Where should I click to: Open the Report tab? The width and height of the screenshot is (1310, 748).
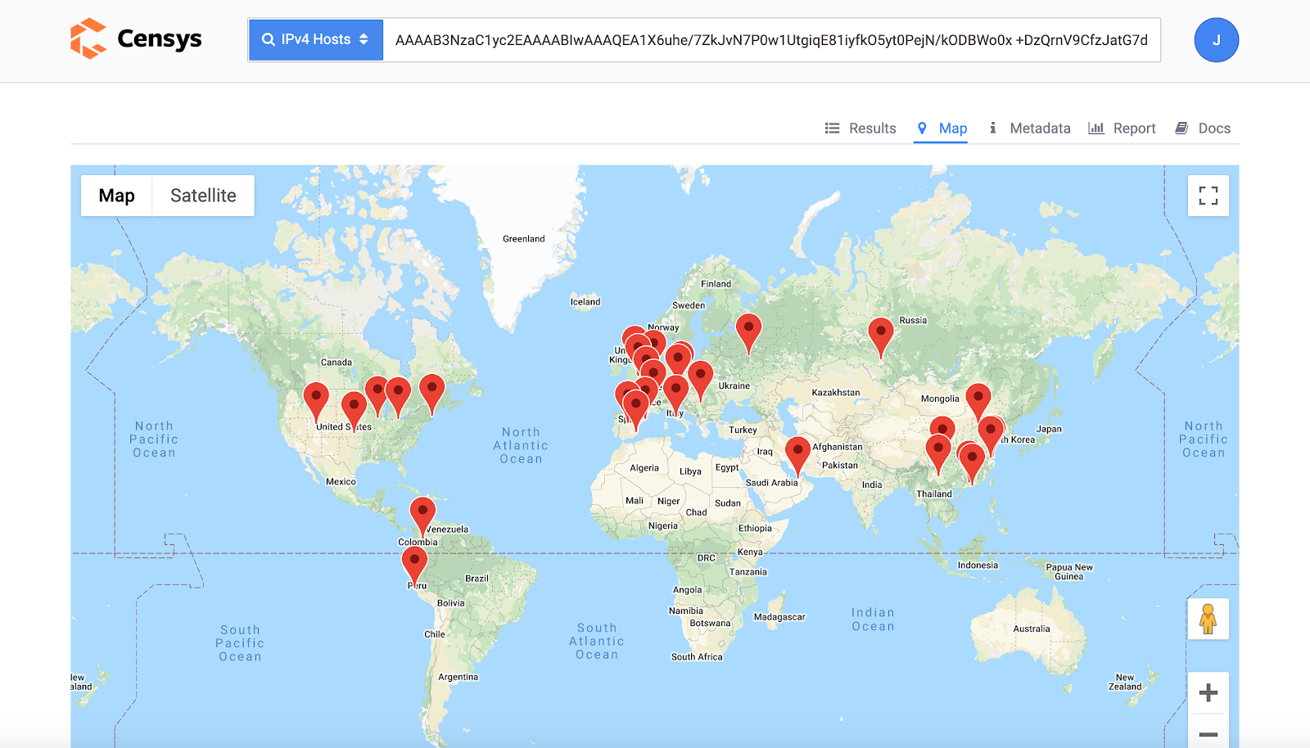pos(1122,128)
